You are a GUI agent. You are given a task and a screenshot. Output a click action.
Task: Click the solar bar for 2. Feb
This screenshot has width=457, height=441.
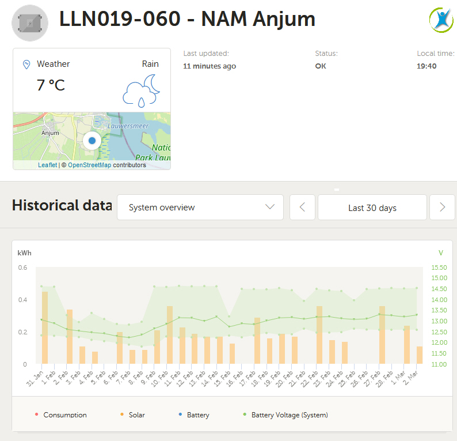coord(70,337)
